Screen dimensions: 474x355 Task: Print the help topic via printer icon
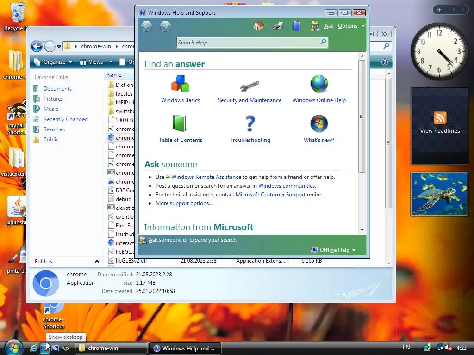coord(278,26)
